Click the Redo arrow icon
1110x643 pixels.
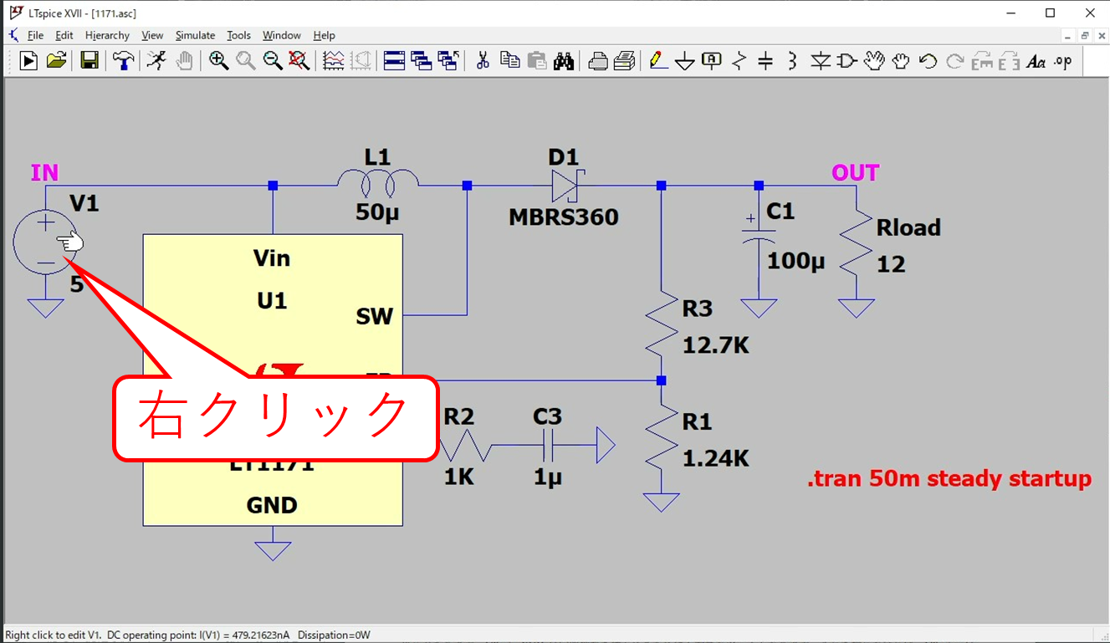(x=954, y=60)
